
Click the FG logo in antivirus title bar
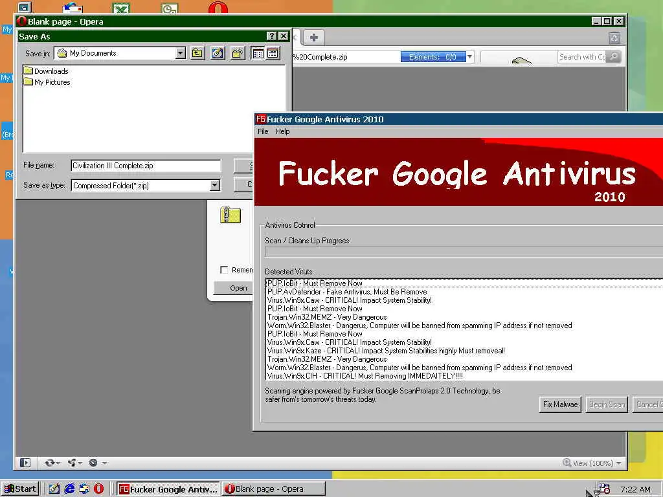pyautogui.click(x=261, y=119)
